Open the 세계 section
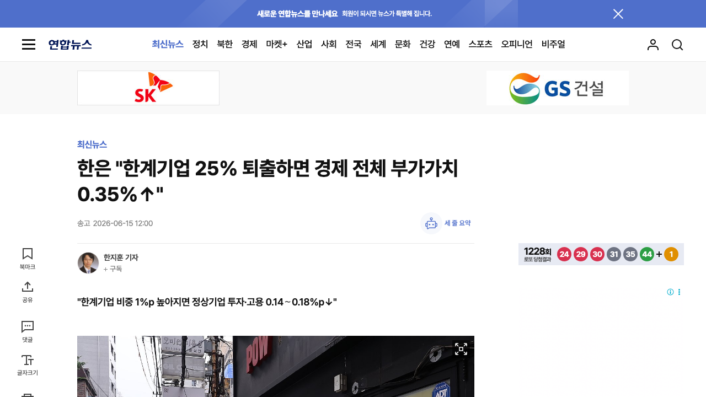Image resolution: width=706 pixels, height=397 pixels. (x=378, y=45)
